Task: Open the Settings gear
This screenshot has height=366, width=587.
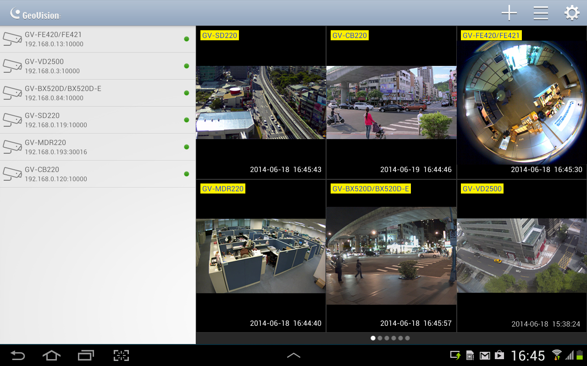Action: click(571, 12)
